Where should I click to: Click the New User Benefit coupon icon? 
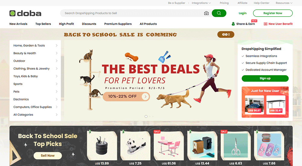[x=265, y=24]
